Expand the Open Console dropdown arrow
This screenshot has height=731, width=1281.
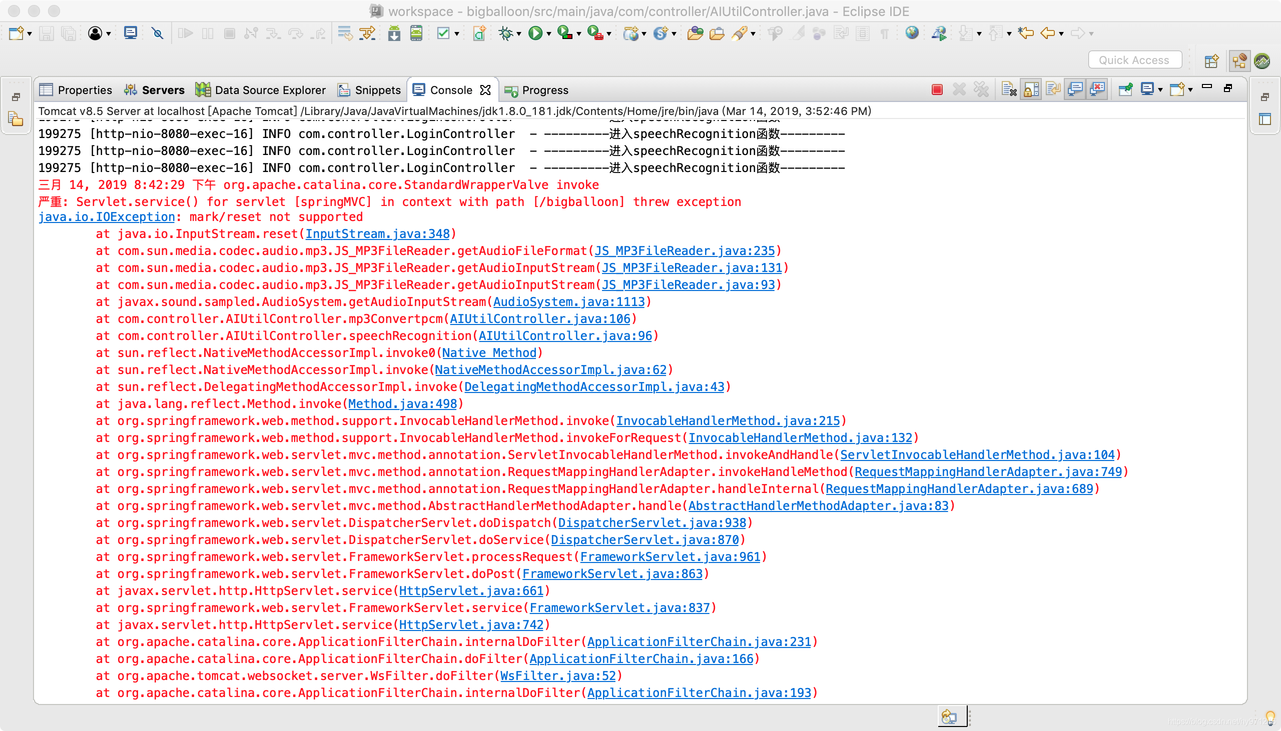point(1190,90)
